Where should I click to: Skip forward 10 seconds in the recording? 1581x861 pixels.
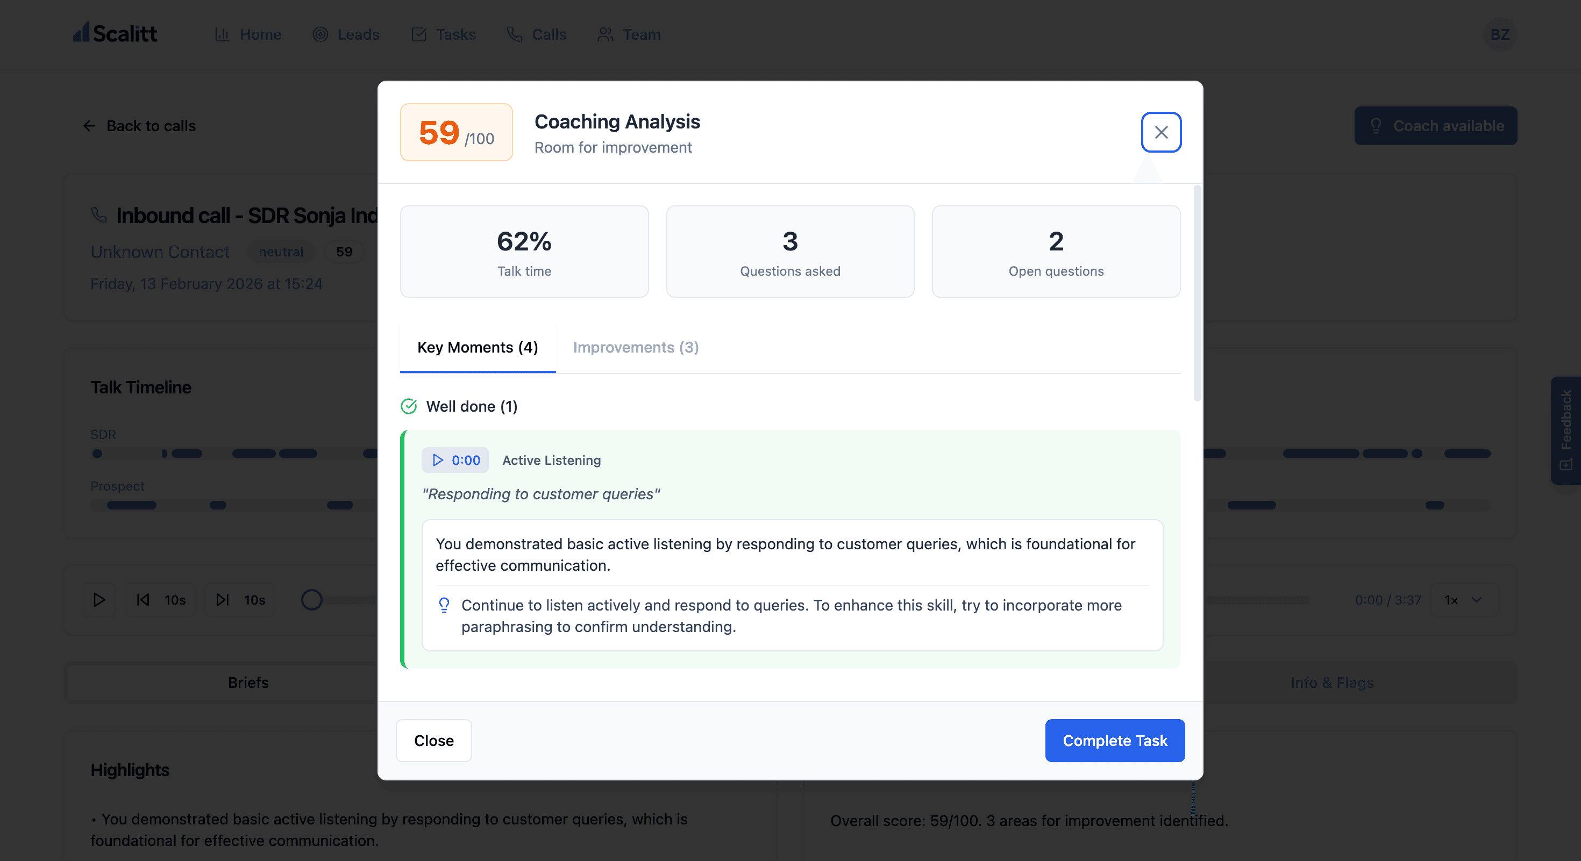(239, 600)
